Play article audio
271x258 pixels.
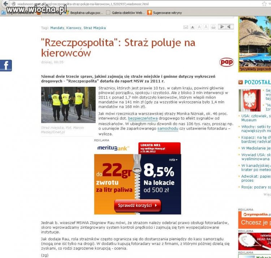[x=222, y=27]
